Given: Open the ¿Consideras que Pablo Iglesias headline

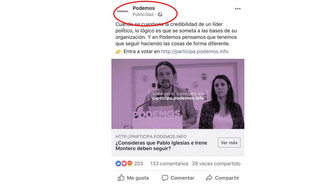Looking at the screenshot, I should click(161, 146).
